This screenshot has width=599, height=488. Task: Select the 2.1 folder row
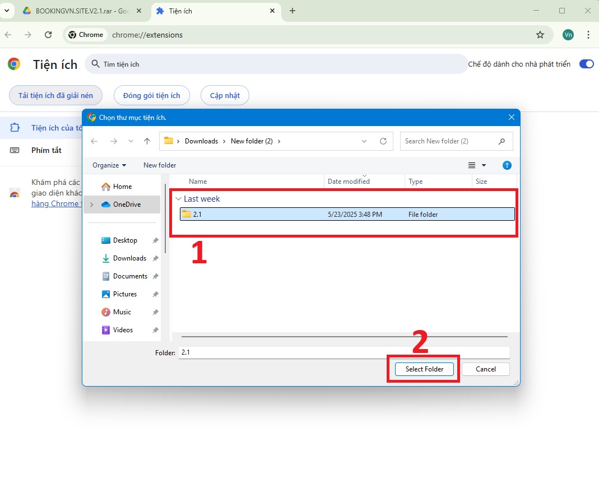click(x=347, y=214)
